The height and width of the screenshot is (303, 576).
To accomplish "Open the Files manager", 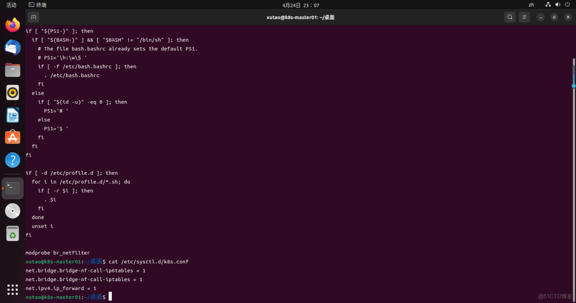I will pos(13,70).
